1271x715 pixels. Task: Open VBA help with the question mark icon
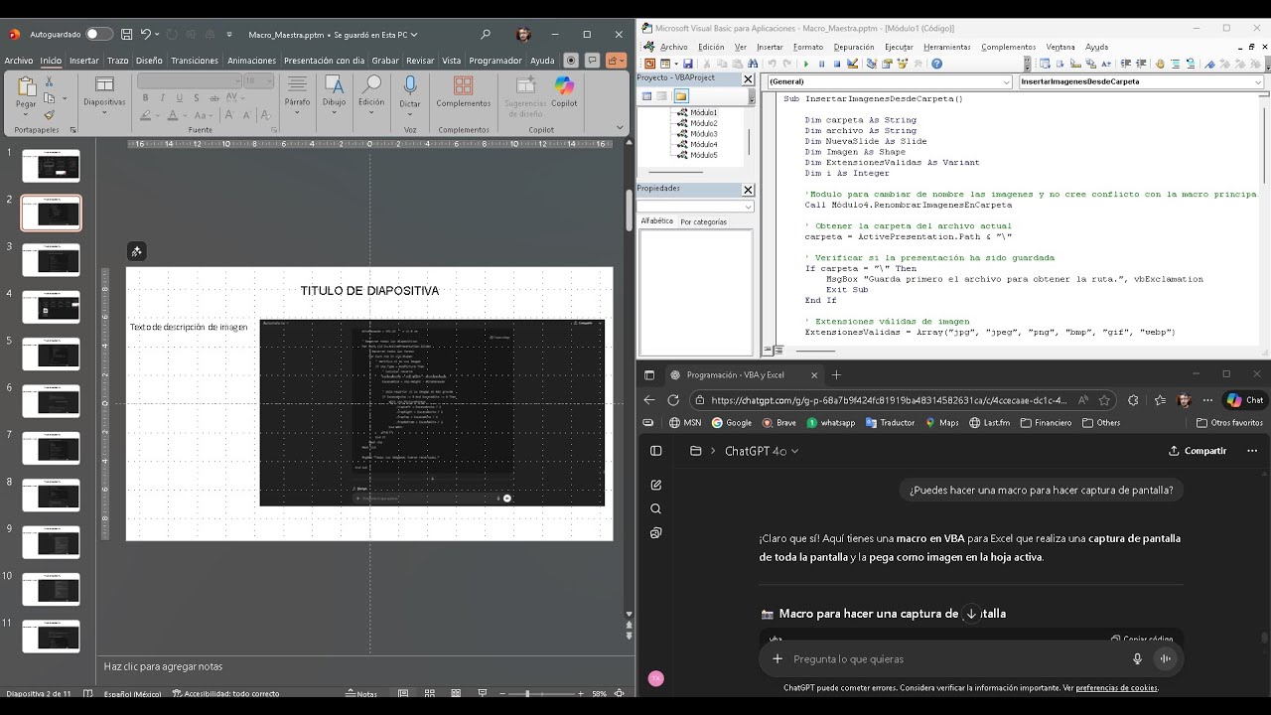[x=936, y=64]
